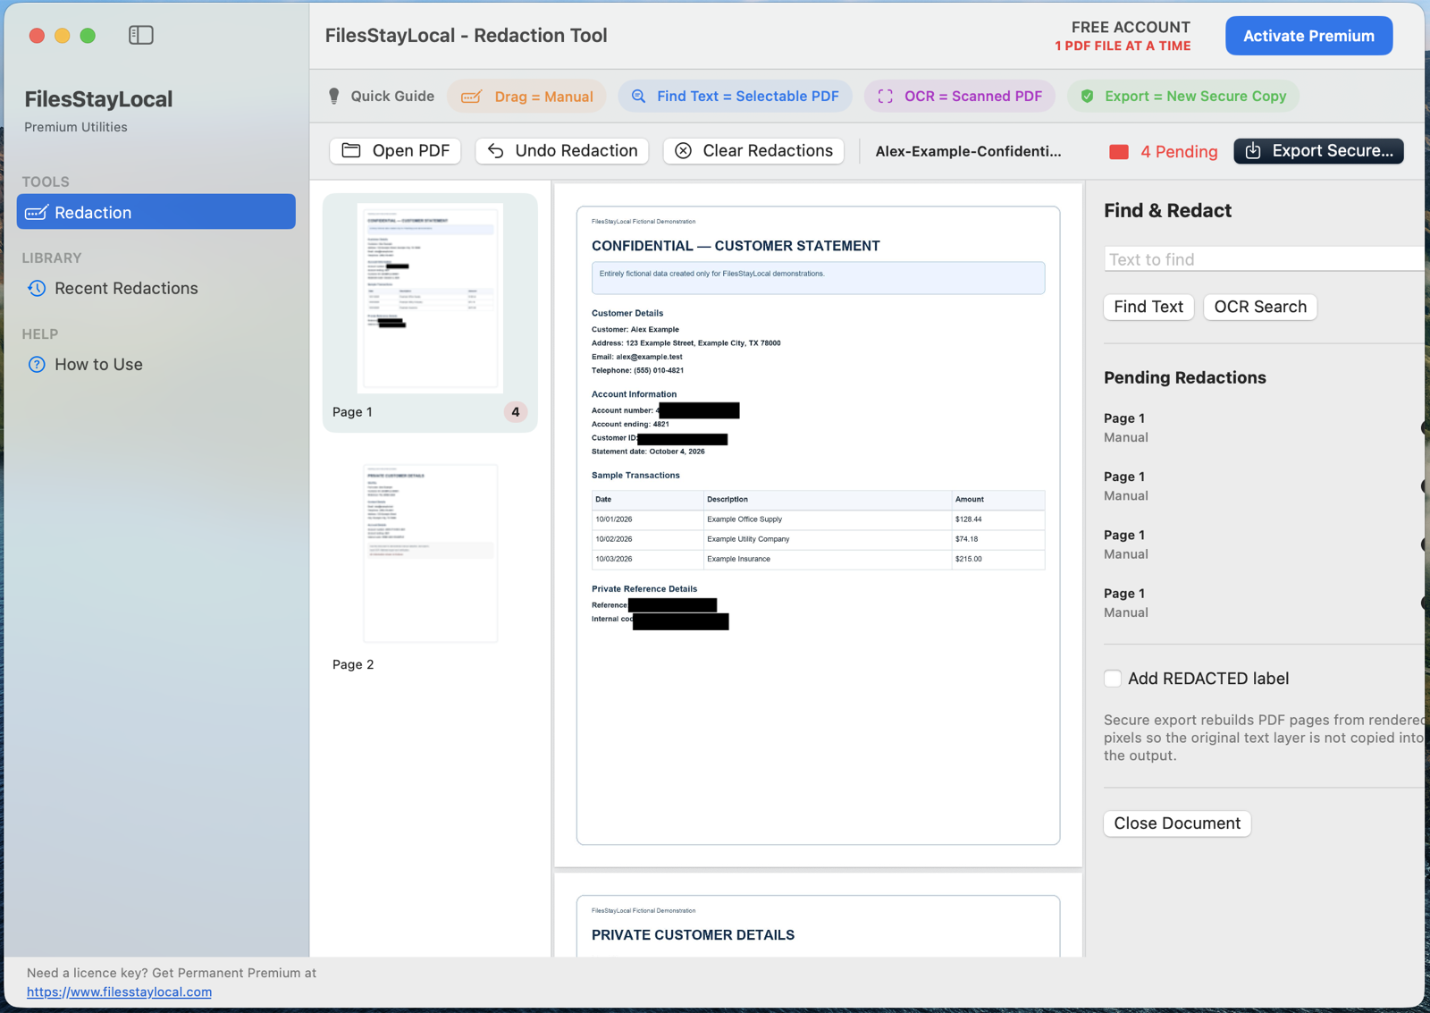Click the Text to find input field
This screenshot has width=1430, height=1013.
(1264, 259)
